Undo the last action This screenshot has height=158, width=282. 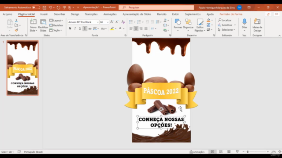click(50, 7)
